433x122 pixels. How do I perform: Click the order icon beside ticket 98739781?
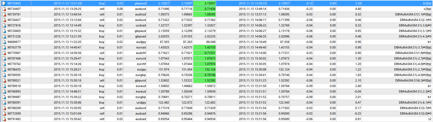[4, 14]
